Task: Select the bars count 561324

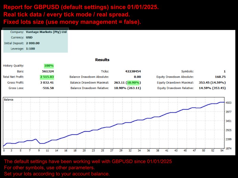Action: (x=48, y=71)
